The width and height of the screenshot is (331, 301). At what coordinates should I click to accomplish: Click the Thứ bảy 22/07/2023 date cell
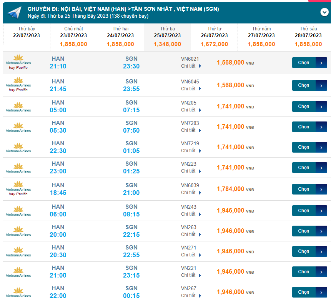(x=26, y=33)
